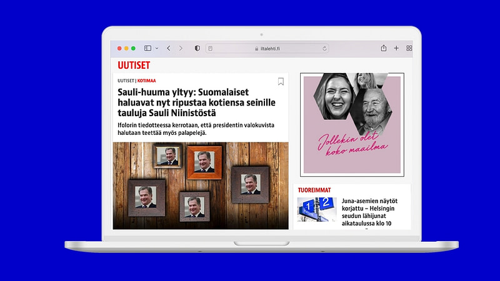500x281 pixels.
Task: Open a new tab with the plus icon
Action: point(396,48)
